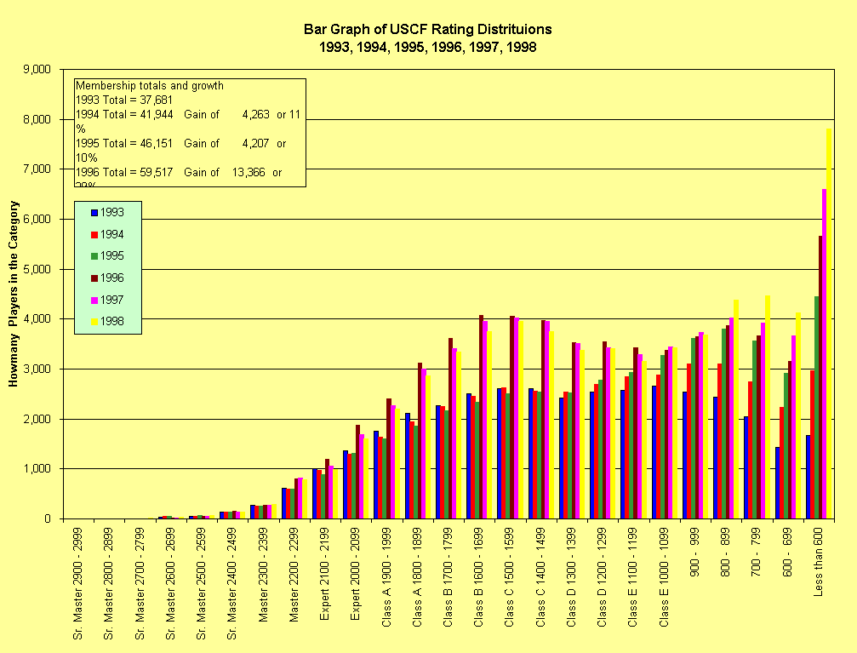
Task: Select the 'Sr. Master 2900 - 2999' axis label
Action: 77,583
